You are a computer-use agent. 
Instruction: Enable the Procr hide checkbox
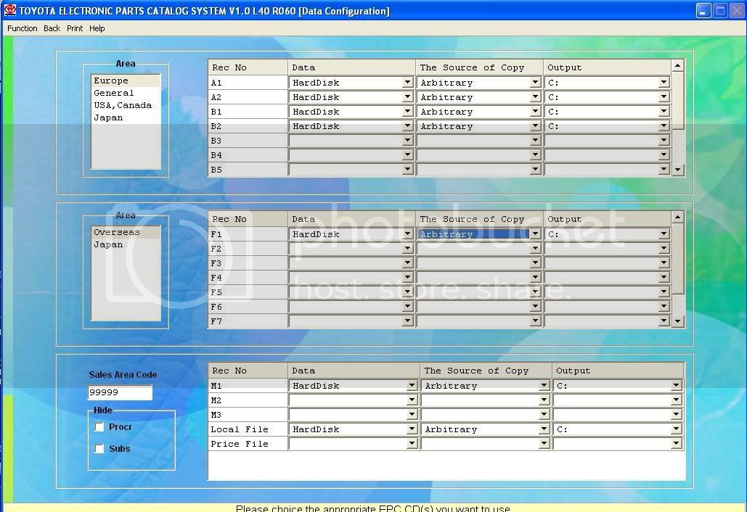point(100,428)
